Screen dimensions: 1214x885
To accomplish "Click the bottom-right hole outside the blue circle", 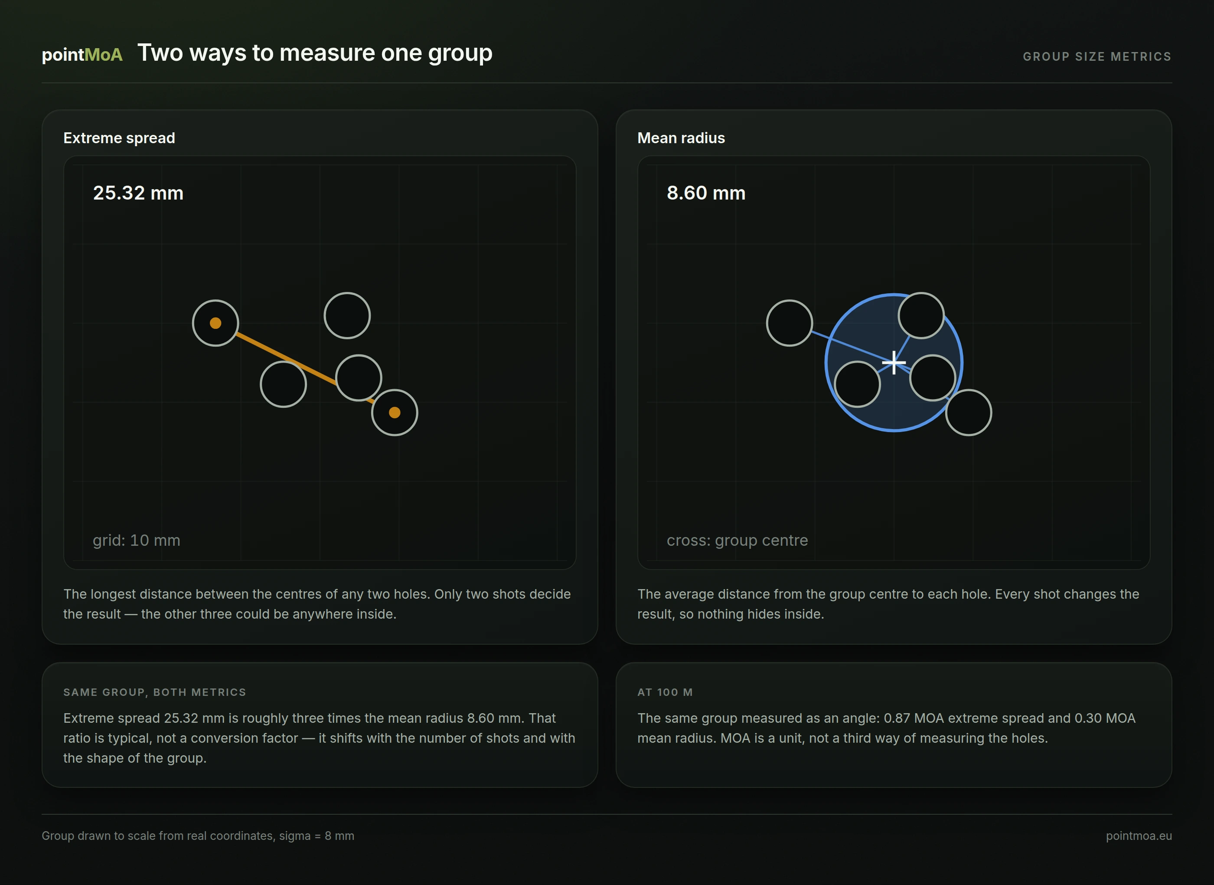I will 968,413.
